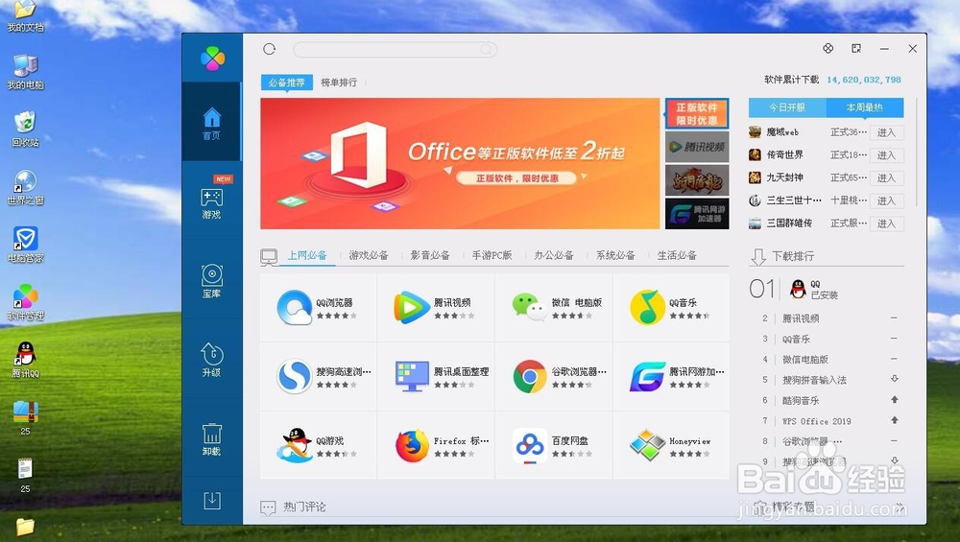The image size is (960, 542).
Task: Open the Honeyview app icon
Action: (647, 445)
